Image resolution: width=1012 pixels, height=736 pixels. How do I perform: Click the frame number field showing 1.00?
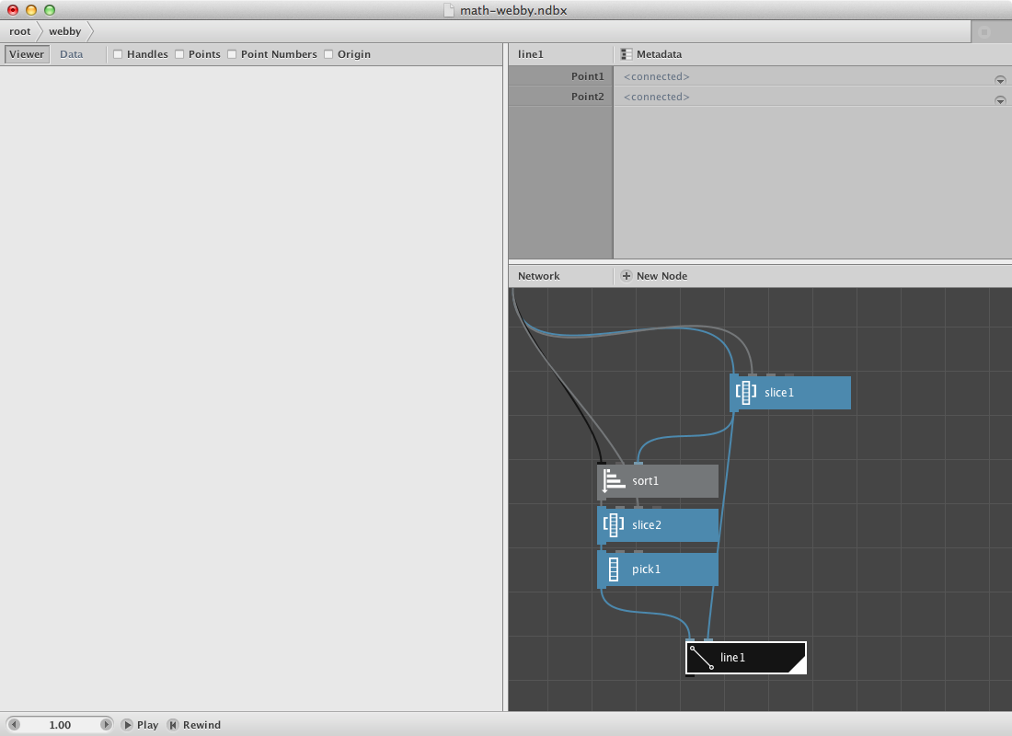(60, 725)
